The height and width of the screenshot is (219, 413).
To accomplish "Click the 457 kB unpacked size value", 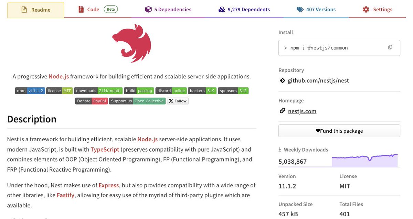I will pos(288,214).
